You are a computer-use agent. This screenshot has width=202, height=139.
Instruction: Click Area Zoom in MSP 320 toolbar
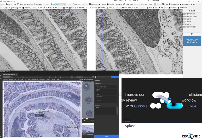click(x=40, y=77)
